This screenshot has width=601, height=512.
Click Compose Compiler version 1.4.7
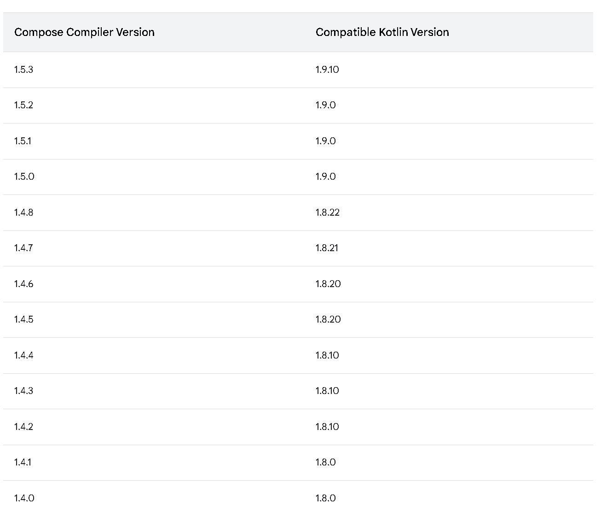[23, 248]
